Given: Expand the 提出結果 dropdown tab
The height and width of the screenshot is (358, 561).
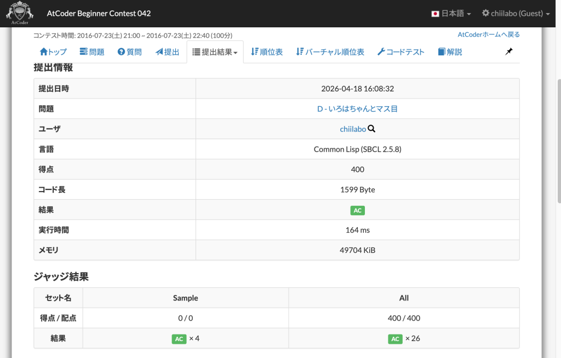Looking at the screenshot, I should click(x=215, y=53).
